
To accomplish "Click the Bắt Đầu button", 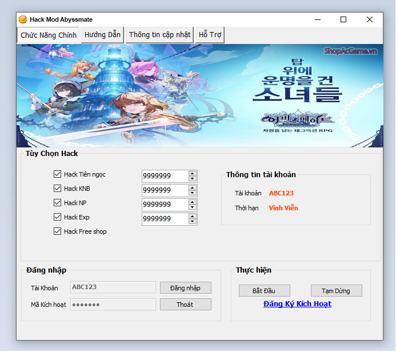I will 264,291.
